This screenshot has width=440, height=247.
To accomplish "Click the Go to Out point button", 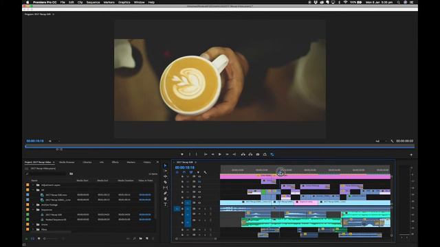I will (234, 154).
